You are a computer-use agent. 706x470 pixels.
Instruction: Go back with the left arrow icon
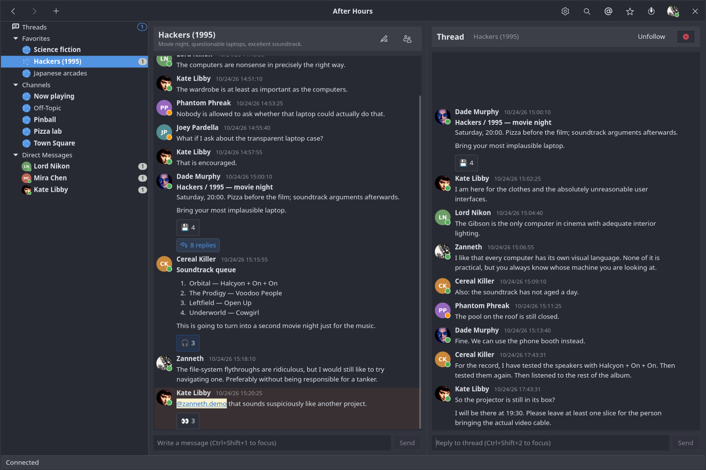pos(13,11)
